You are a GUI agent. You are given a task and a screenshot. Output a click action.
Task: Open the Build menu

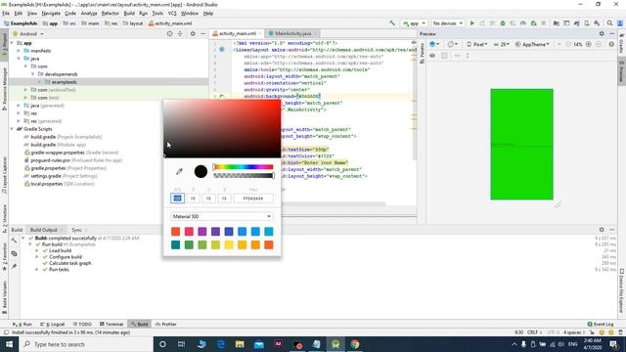click(x=129, y=13)
